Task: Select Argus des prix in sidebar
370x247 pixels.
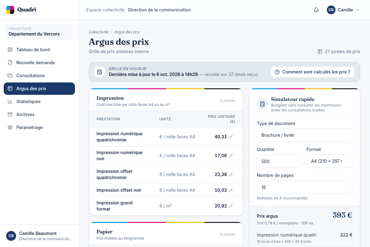Action: click(x=39, y=89)
